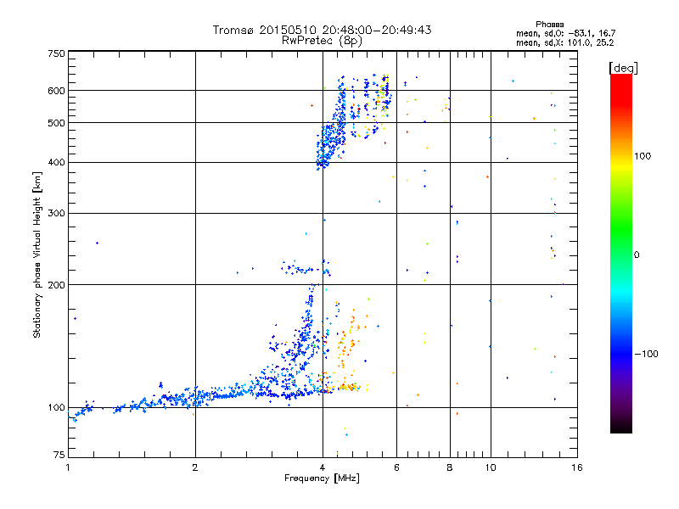Click 'mean, sd,O: -83.1, 16.7' text
Image resolution: width=679 pixels, height=509 pixels.
566,33
